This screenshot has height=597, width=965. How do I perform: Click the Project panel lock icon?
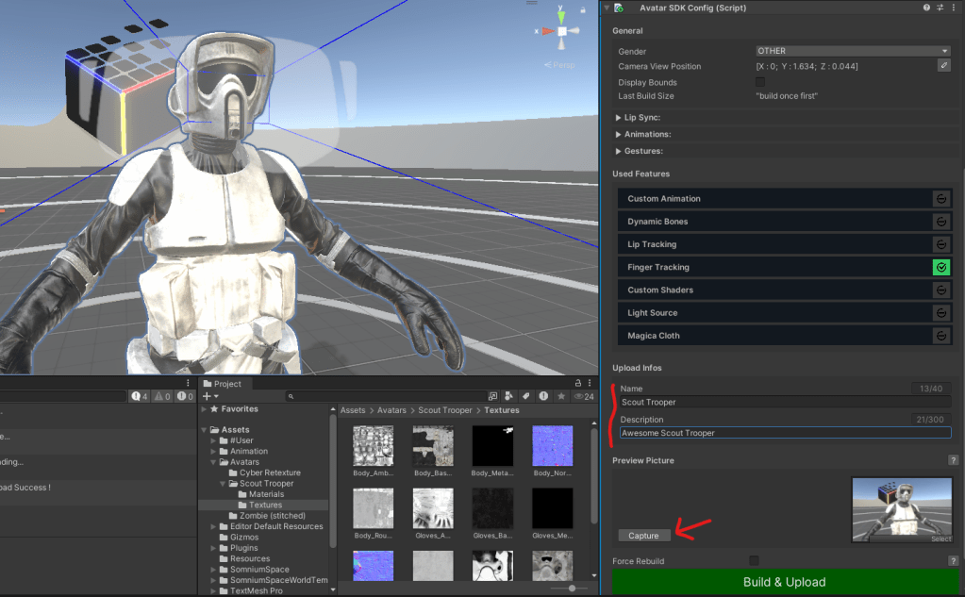578,384
